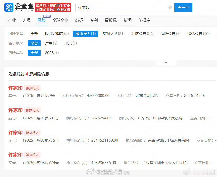Viewport: 217px width, 177px height.
Task: Switch to the 企业 tab
Action: coord(12,20)
